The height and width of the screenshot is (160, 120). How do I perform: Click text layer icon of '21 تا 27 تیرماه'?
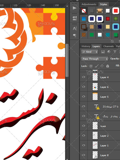click(97, 107)
